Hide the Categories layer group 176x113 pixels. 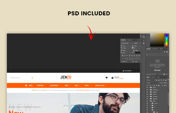pyautogui.click(x=147, y=99)
